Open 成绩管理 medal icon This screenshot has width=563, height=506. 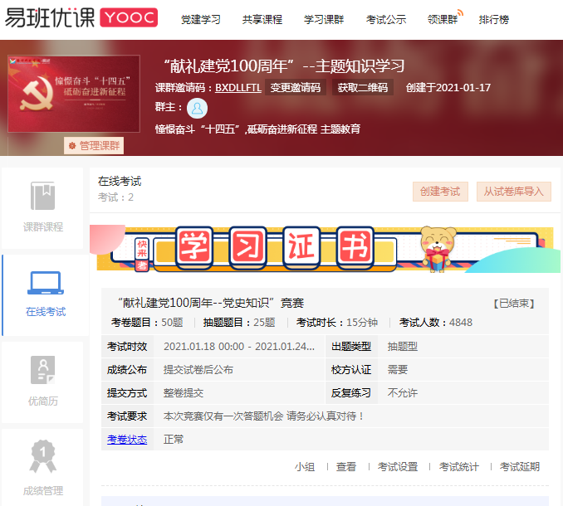click(x=43, y=455)
